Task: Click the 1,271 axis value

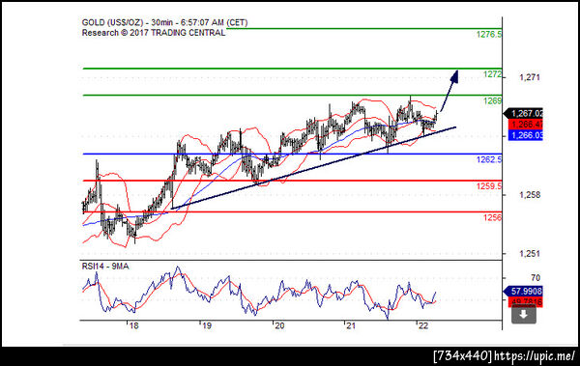Action: (x=530, y=77)
